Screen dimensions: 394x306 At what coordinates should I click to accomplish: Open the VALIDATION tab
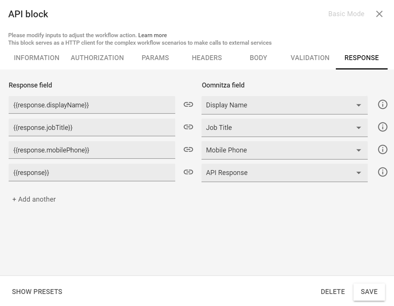(x=310, y=58)
